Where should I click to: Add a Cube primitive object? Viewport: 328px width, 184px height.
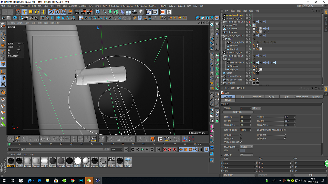97,12
